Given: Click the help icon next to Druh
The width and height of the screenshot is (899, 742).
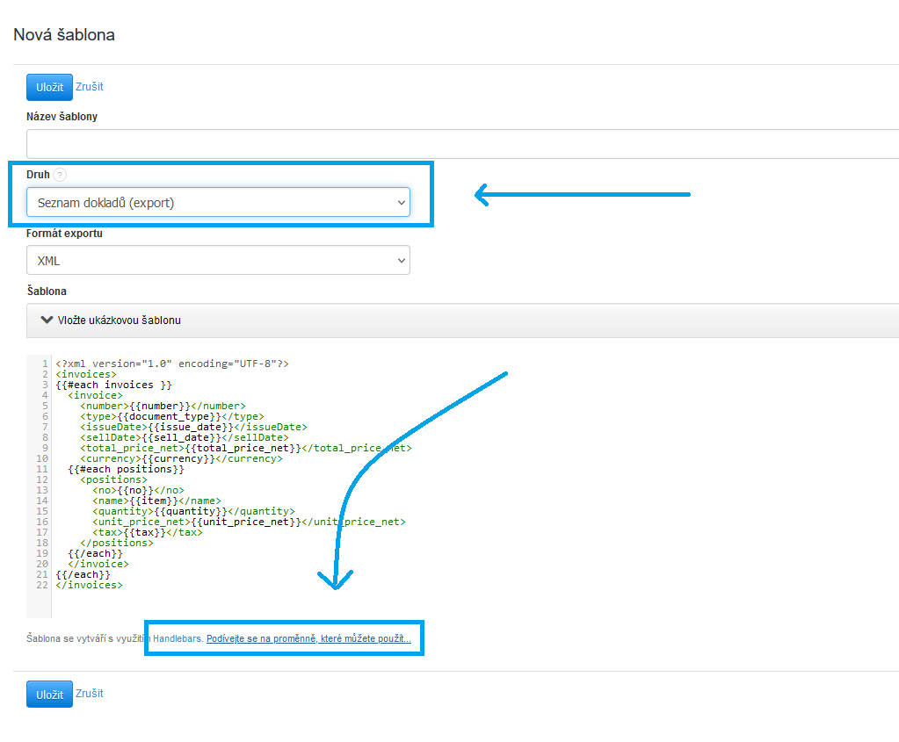Looking at the screenshot, I should (x=60, y=175).
